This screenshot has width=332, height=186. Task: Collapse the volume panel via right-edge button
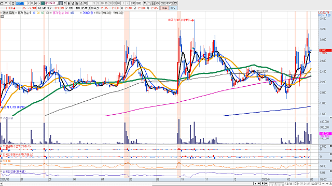(331, 117)
